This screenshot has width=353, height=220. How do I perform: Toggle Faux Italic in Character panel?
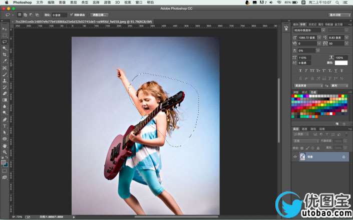(306, 70)
